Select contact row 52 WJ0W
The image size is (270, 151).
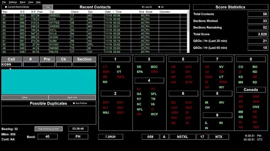point(94,37)
